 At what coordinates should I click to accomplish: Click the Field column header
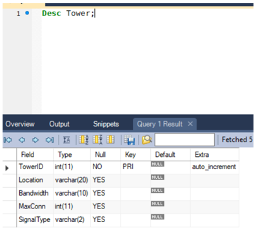(35, 154)
